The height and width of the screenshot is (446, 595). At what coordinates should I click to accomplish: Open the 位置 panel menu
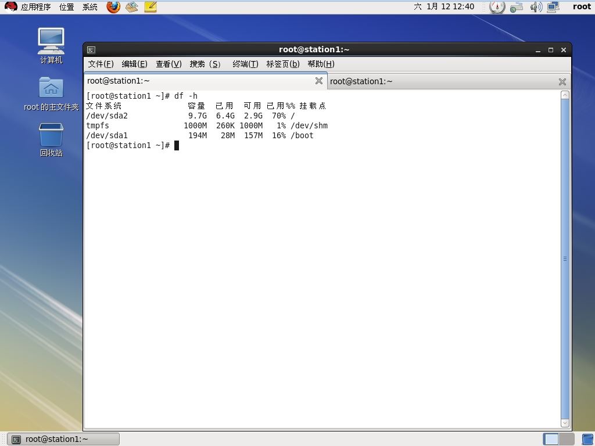point(67,7)
